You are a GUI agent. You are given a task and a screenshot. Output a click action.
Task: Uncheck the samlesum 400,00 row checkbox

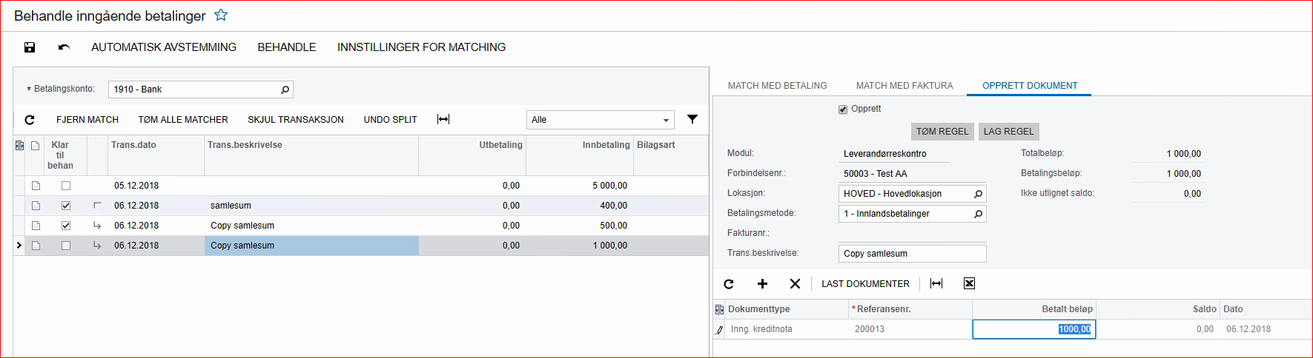pyautogui.click(x=66, y=206)
